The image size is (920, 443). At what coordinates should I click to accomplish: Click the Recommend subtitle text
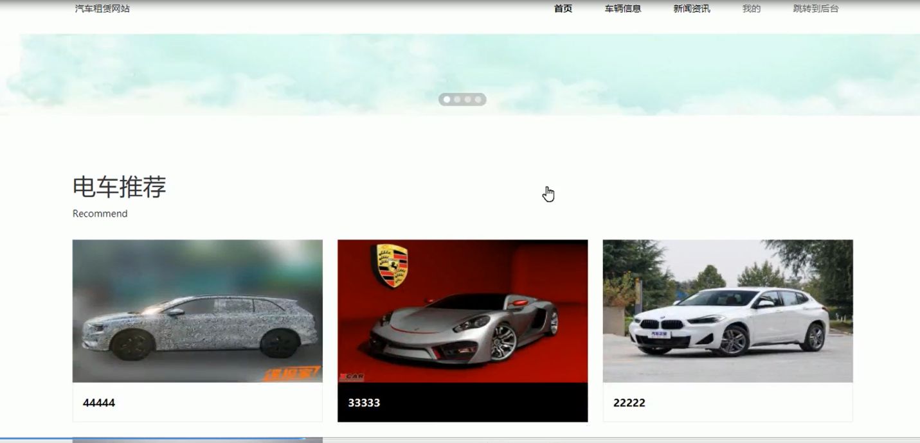pyautogui.click(x=100, y=214)
